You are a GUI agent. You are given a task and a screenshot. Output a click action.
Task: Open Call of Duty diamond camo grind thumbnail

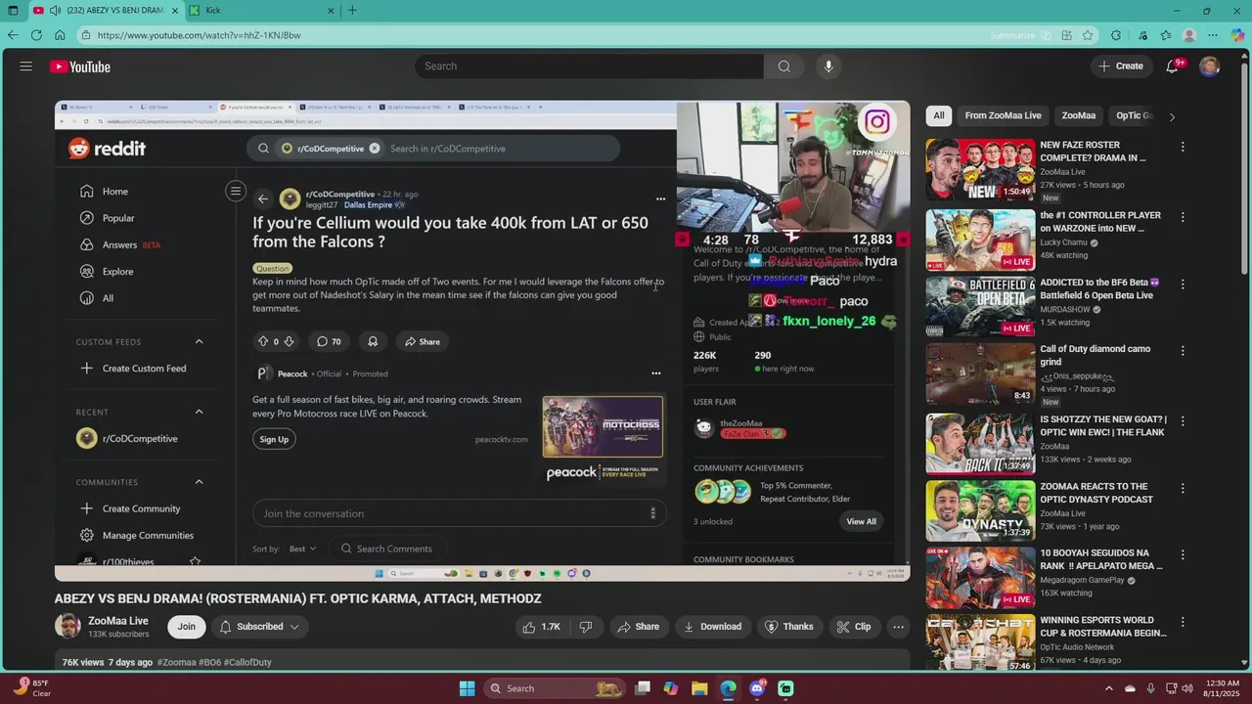(980, 374)
